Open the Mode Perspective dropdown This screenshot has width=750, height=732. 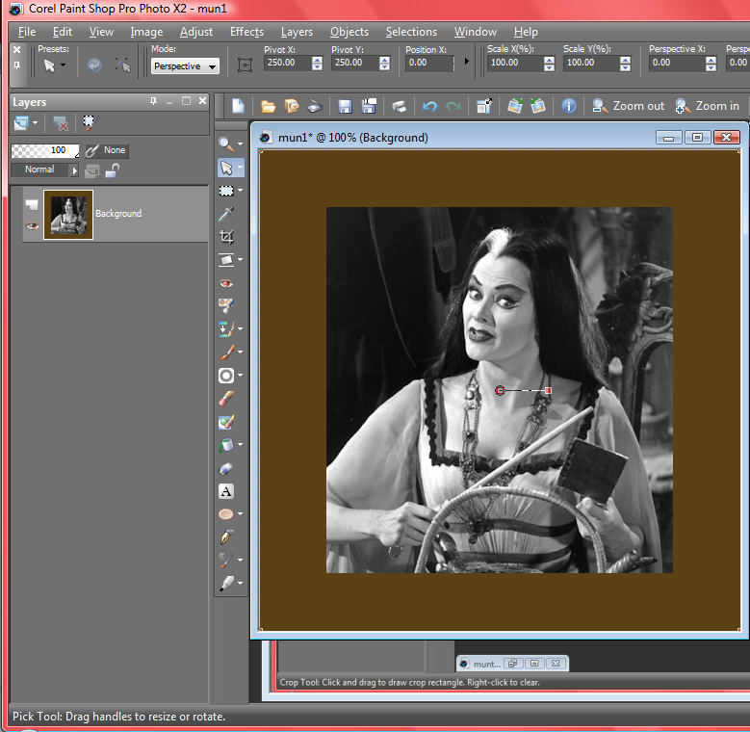point(185,66)
